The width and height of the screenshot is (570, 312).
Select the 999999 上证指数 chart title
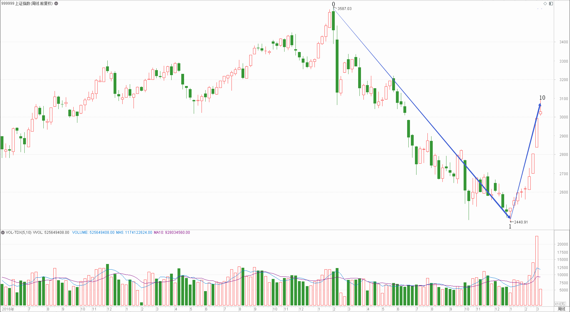click(x=27, y=3)
